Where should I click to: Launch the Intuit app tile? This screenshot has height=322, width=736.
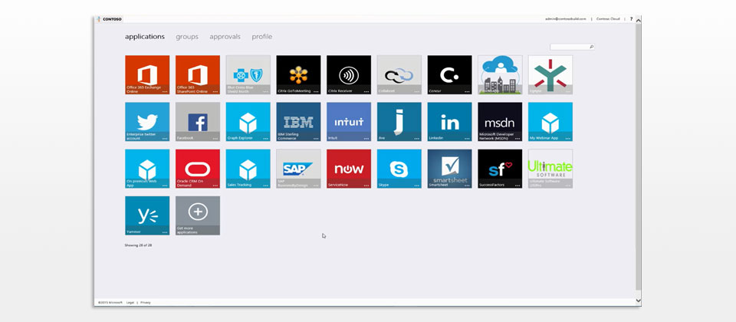349,122
